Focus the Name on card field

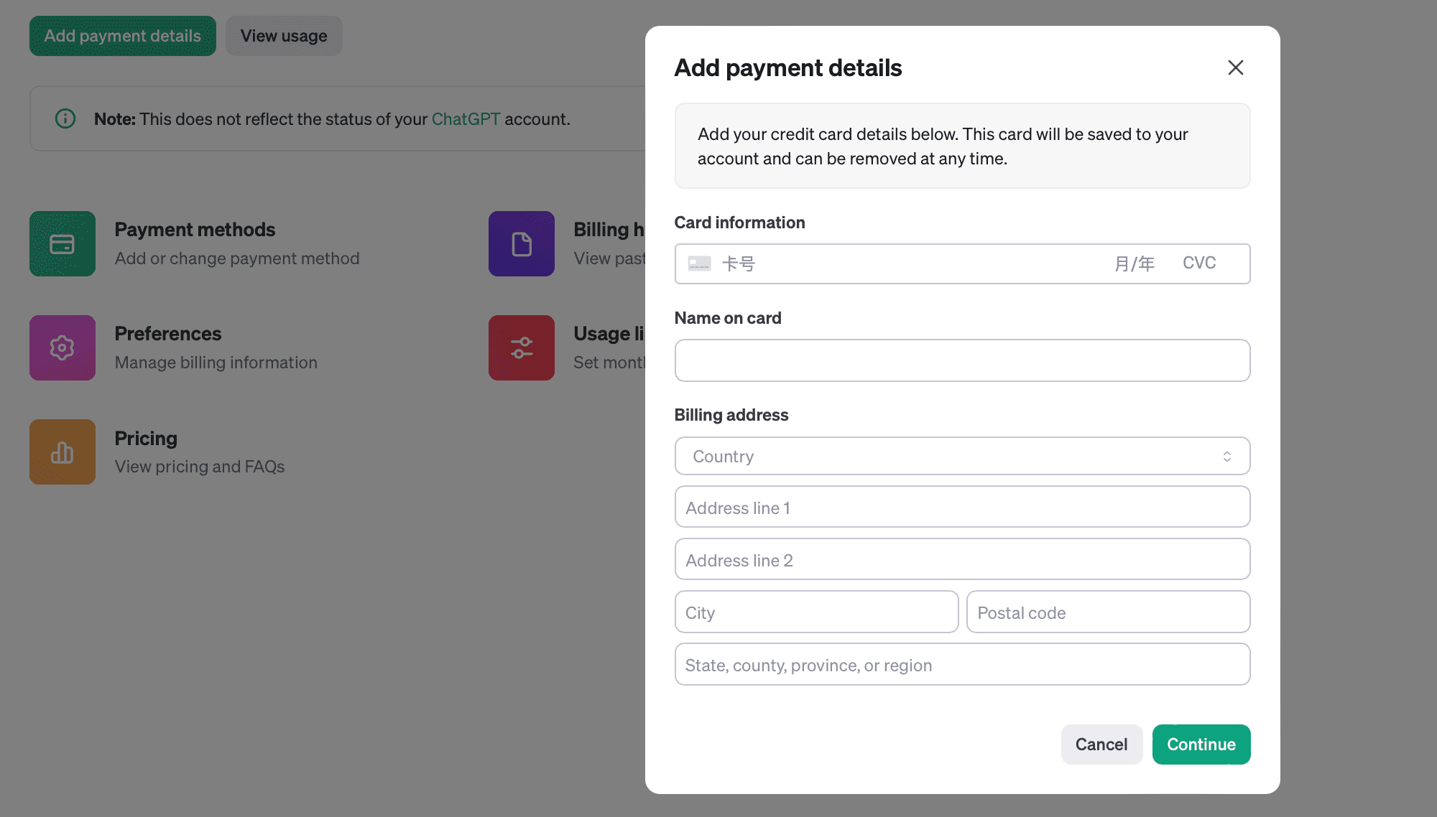(x=963, y=360)
